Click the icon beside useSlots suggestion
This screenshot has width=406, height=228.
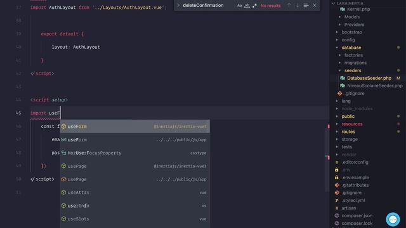pos(63,218)
